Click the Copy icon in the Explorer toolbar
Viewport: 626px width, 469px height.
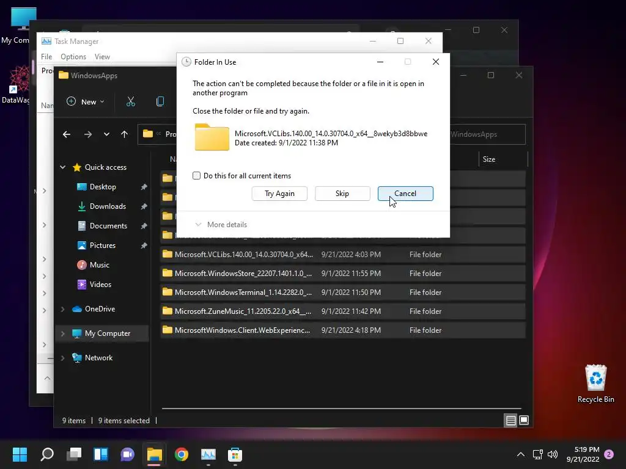click(x=160, y=102)
